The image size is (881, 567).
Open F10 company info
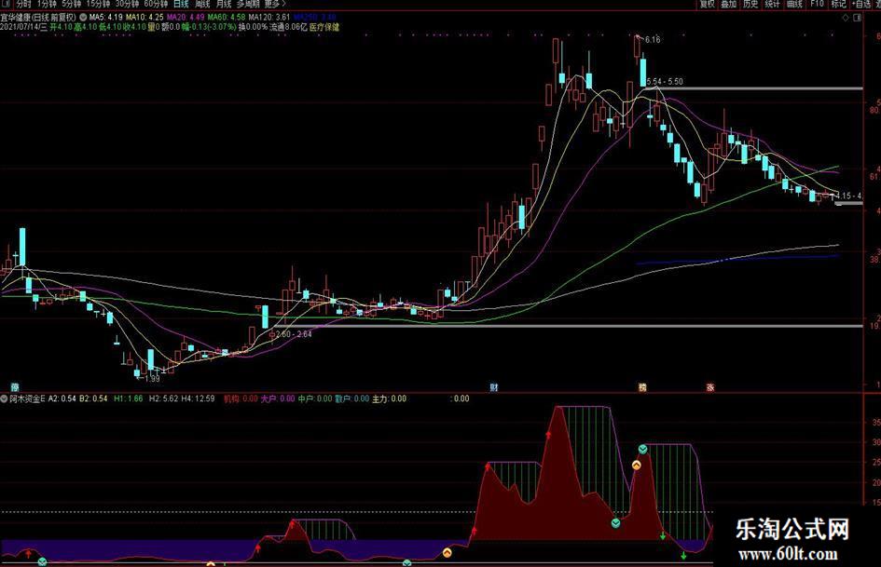tap(817, 4)
